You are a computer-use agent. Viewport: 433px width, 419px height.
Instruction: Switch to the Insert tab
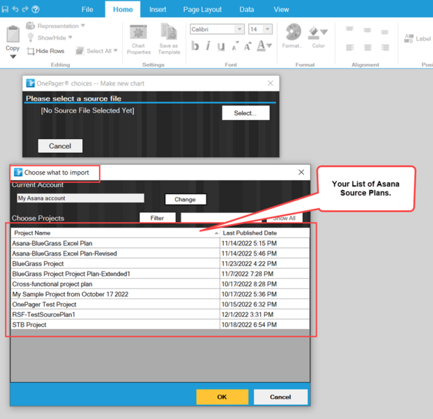(158, 9)
